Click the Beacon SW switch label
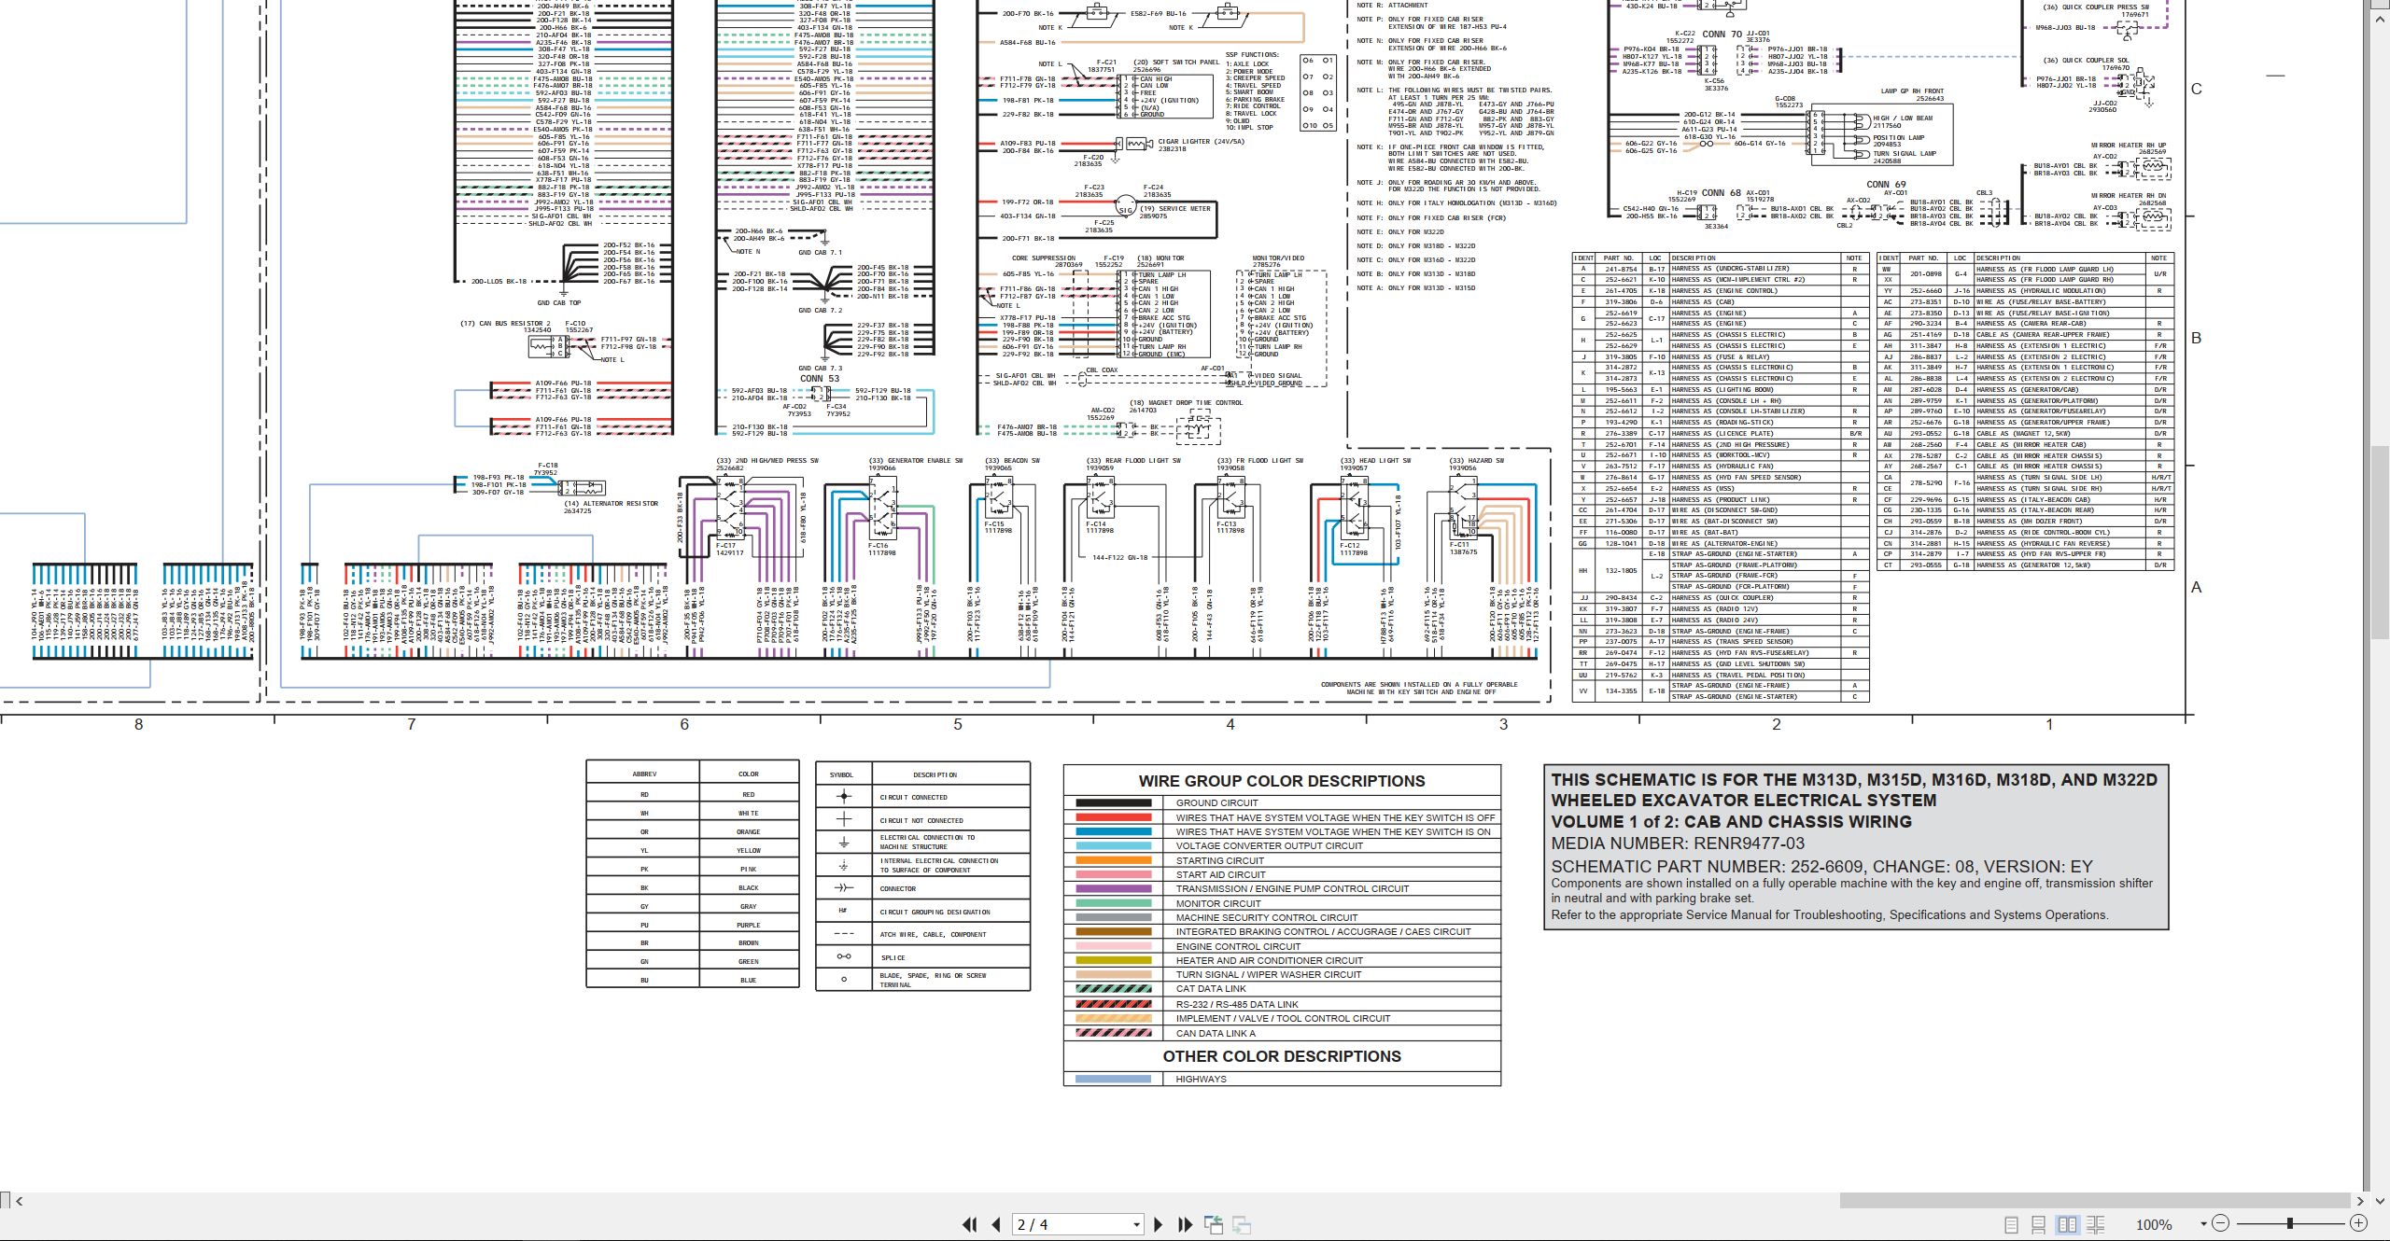 pos(1012,461)
